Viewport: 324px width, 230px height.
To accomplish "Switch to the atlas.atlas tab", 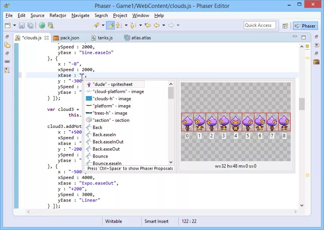I will [138, 38].
